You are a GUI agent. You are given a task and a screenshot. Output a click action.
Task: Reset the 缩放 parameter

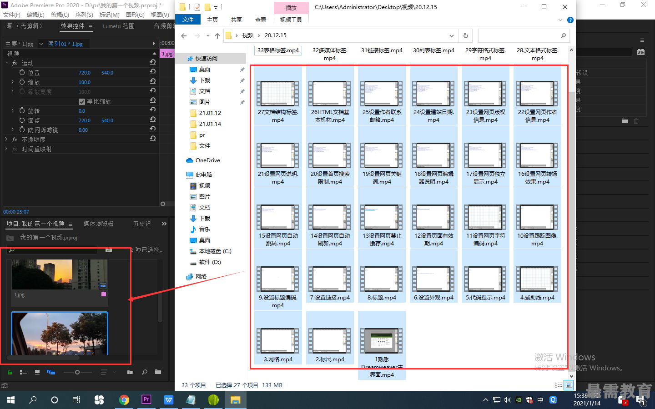(x=153, y=82)
